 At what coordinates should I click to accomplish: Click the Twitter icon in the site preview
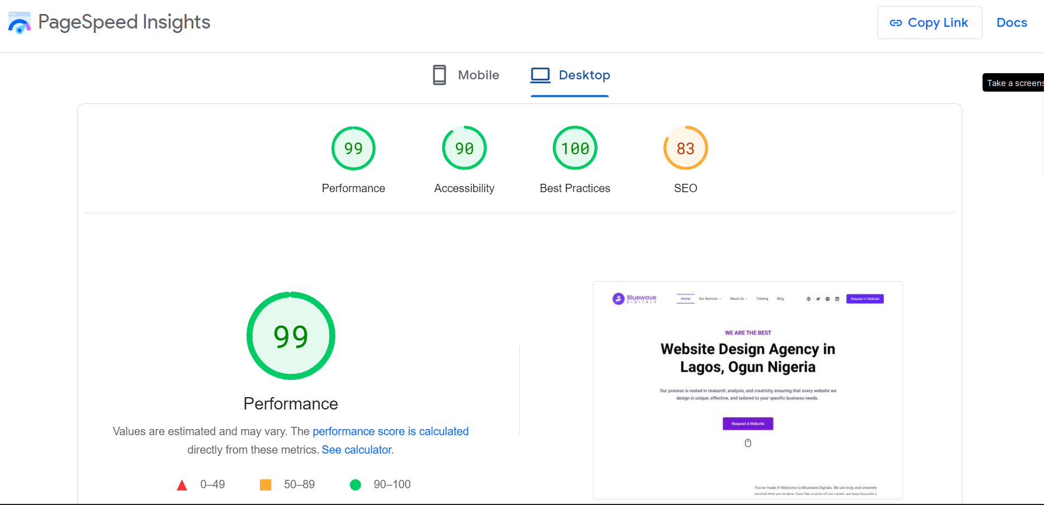coord(818,299)
